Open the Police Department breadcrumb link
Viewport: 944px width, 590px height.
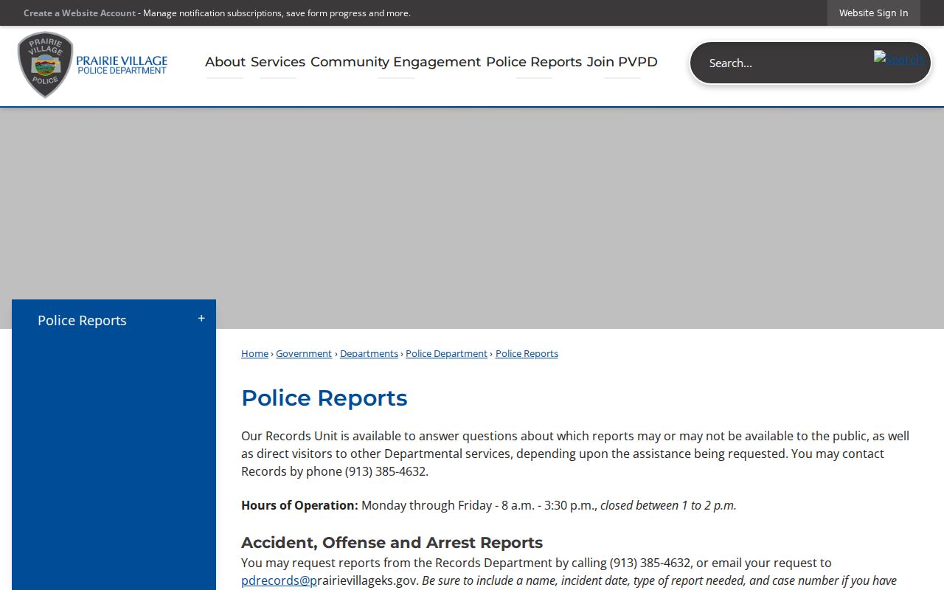[x=446, y=353]
